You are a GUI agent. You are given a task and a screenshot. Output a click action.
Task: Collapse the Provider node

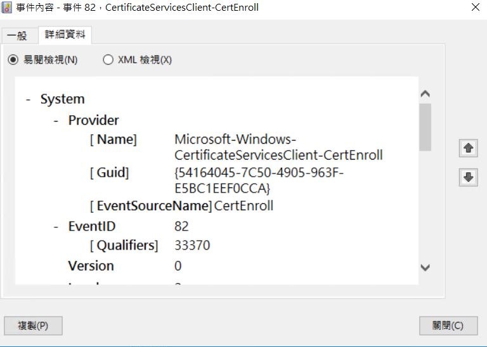click(56, 121)
